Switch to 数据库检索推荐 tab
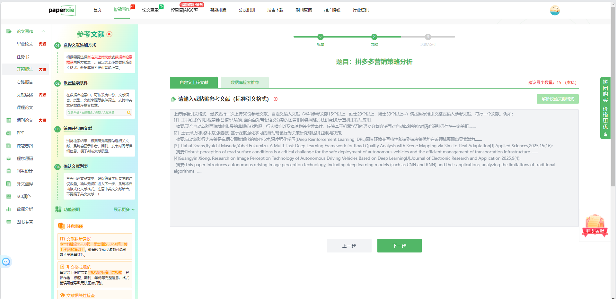The height and width of the screenshot is (299, 616). coord(244,82)
